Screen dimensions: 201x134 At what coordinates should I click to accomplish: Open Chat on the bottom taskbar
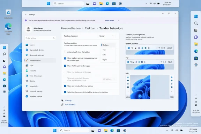[x=99, y=131]
